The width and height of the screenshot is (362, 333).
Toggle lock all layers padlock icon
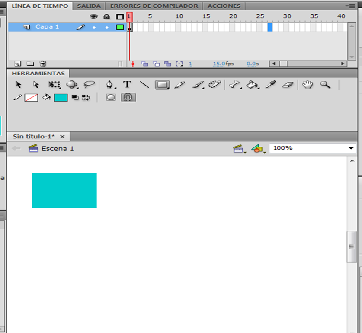pyautogui.click(x=106, y=16)
